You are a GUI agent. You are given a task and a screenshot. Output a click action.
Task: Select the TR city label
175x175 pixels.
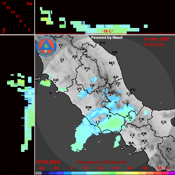(92, 86)
